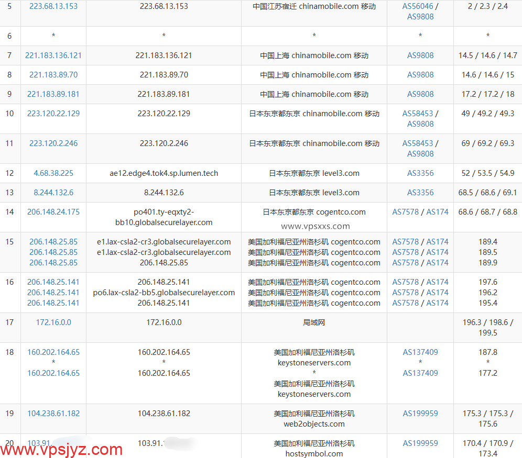Select hostname po401.ty-eqxty2-bb10.globalsecurelayer.com
This screenshot has height=458, width=522.
[x=164, y=217]
